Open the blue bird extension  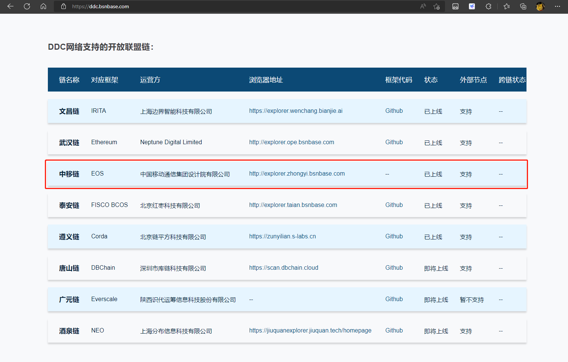point(472,6)
